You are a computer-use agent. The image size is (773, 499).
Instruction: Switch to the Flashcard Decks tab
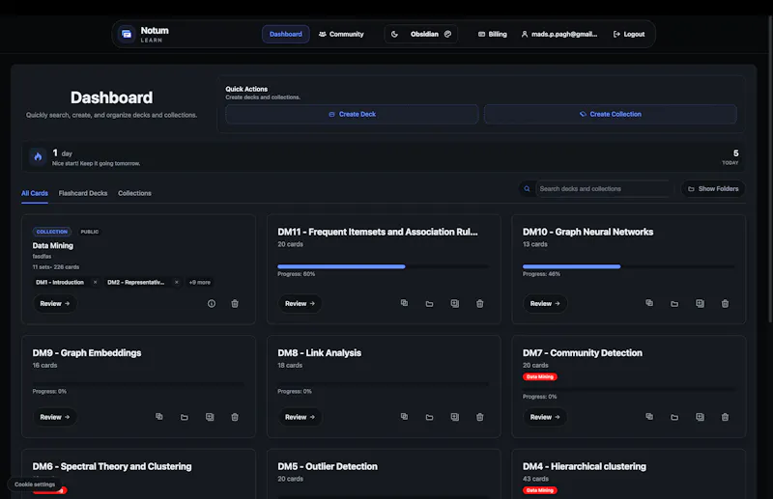(x=83, y=193)
